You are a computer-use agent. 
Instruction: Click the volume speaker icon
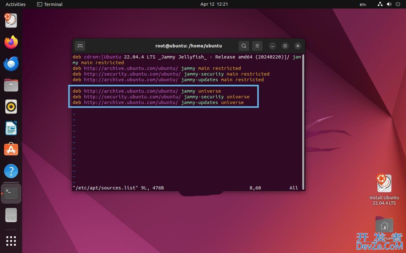(389, 4)
